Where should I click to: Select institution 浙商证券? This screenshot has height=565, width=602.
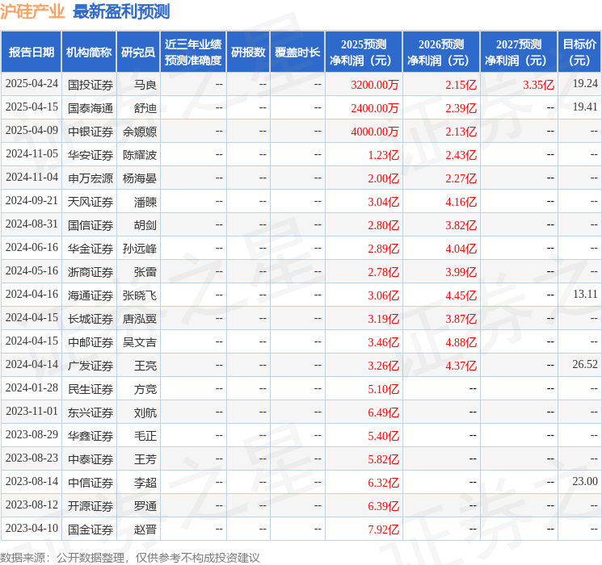point(91,272)
